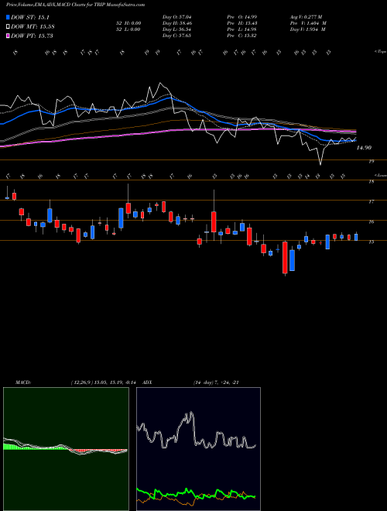The width and height of the screenshot is (387, 511).
Task: Click the 'Day V: 1.954 M' value
Action: tap(307, 29)
